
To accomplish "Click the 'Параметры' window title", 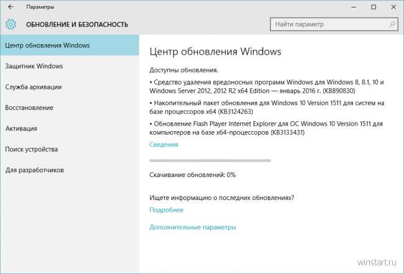I will [x=40, y=7].
